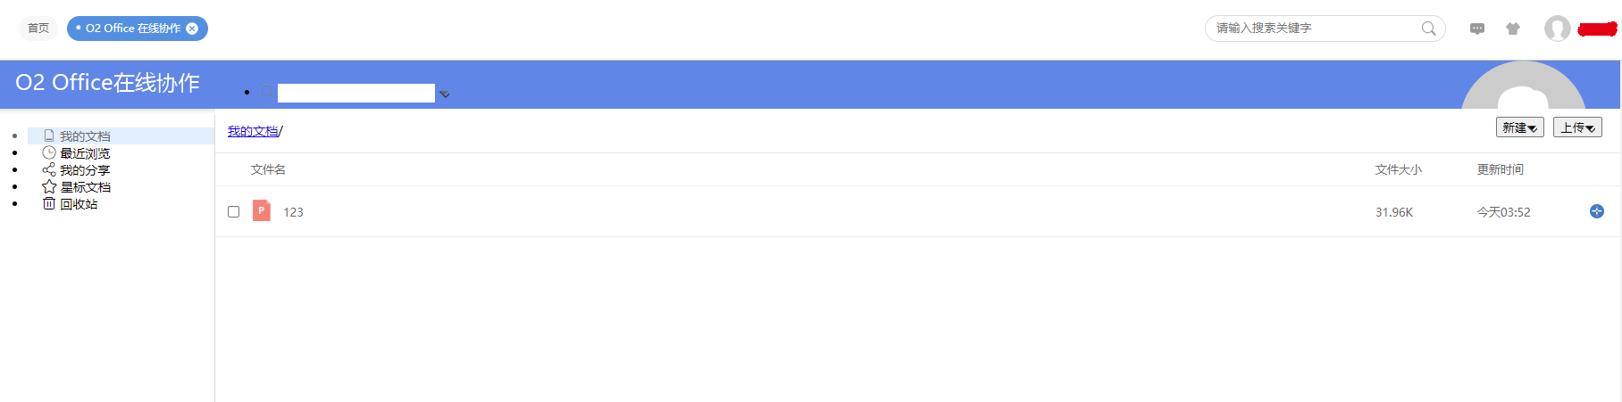Open the message notifications icon
This screenshot has height=402, width=1622.
click(x=1477, y=29)
